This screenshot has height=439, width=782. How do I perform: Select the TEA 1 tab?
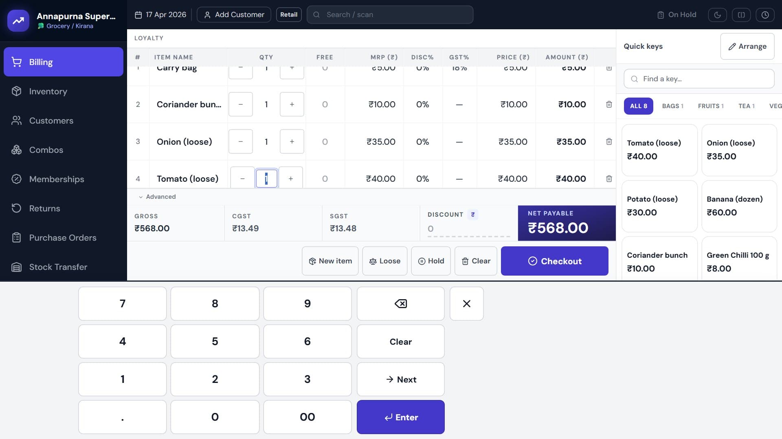(x=747, y=106)
